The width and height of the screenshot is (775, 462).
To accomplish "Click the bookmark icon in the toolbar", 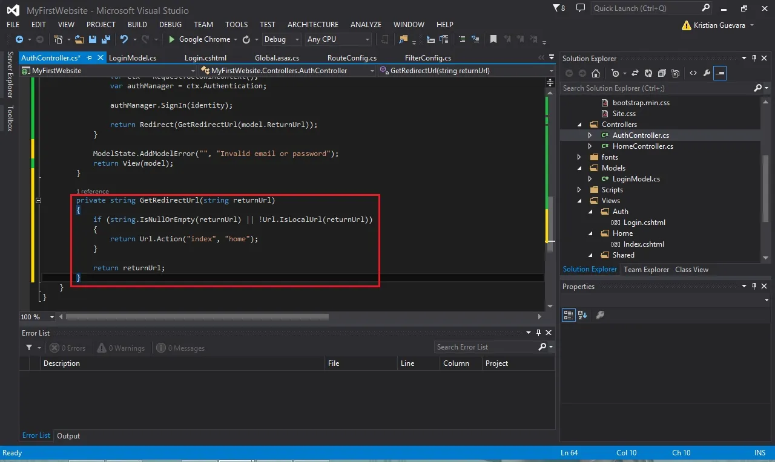I will pos(493,39).
